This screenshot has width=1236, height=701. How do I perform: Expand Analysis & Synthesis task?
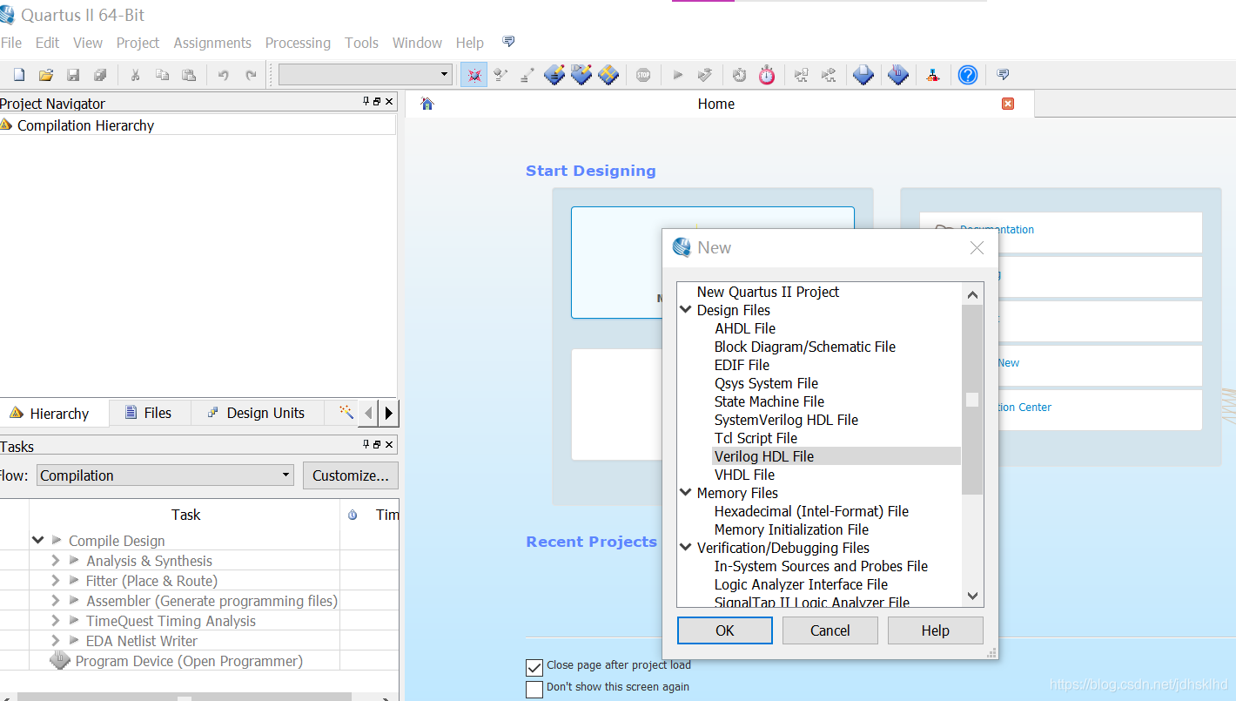click(x=55, y=561)
